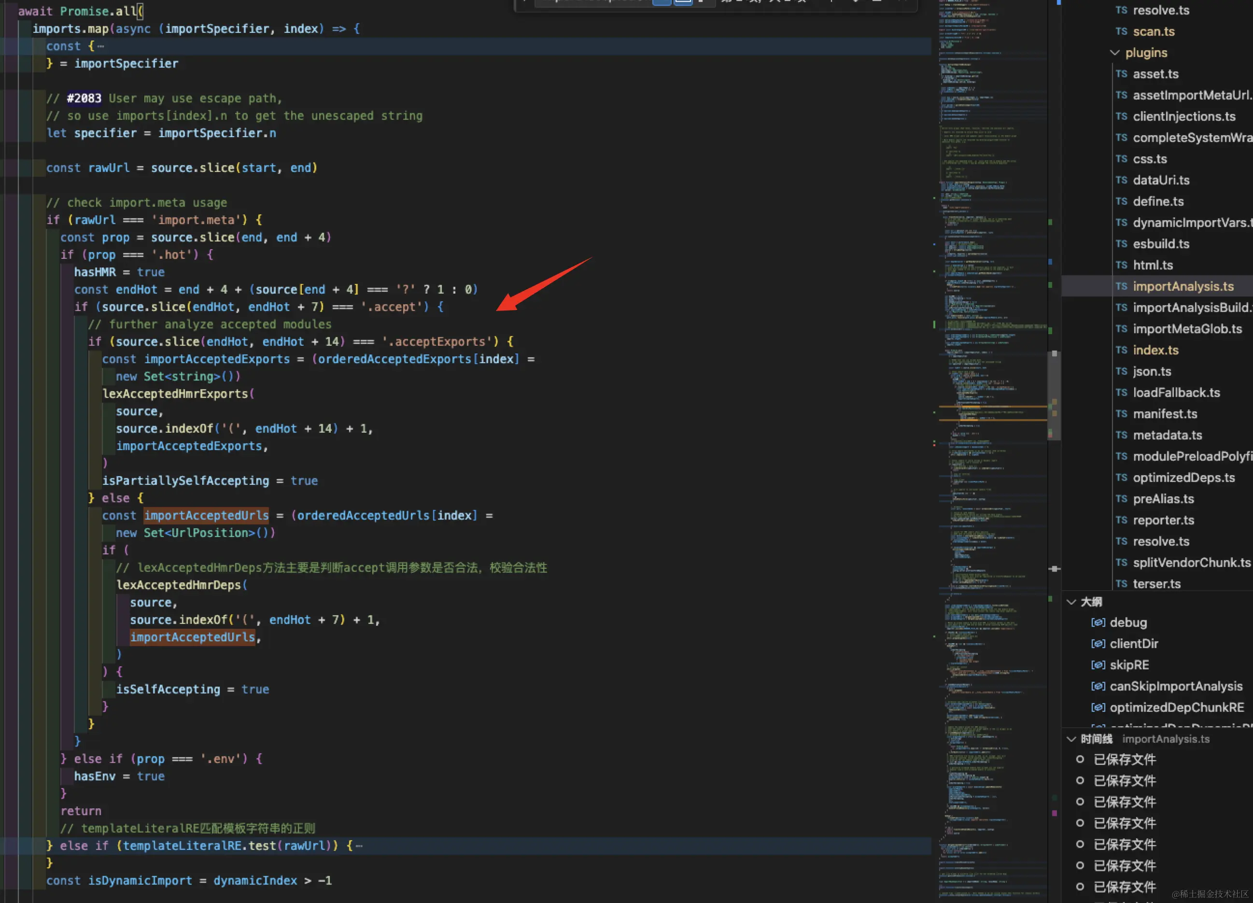Screen dimensions: 1253x903
Task: Click the symbol icon beside skipRE
Action: click(1098, 665)
